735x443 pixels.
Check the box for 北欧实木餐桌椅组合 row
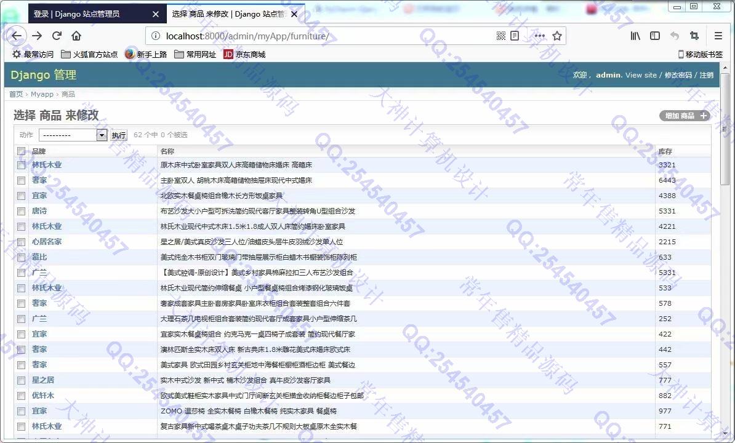point(21,196)
